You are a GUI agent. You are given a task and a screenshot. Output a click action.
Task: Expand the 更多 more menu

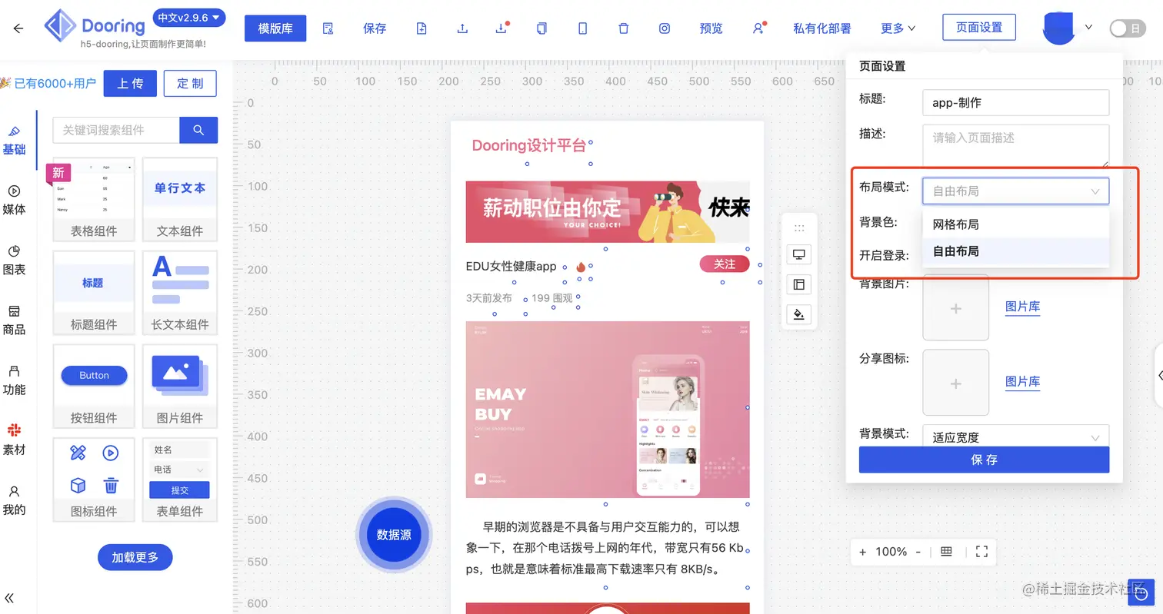click(898, 28)
